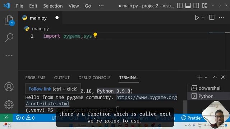Switch to the DEBUG CONSOLE tab

pos(94,78)
